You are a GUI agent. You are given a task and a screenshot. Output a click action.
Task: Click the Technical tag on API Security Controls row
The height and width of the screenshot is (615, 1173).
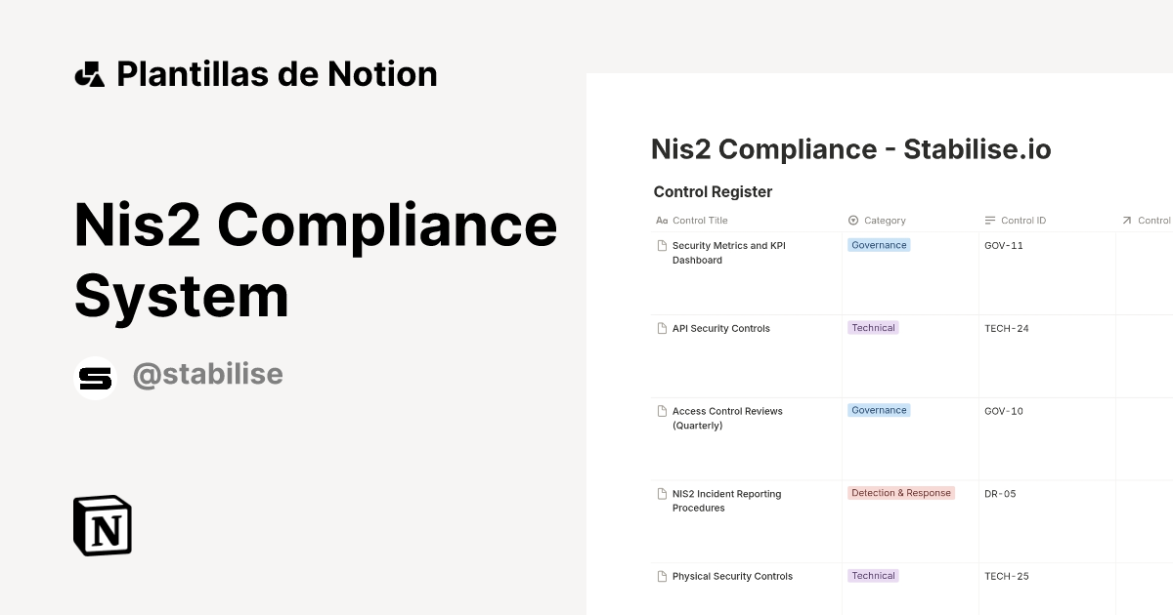tap(873, 328)
